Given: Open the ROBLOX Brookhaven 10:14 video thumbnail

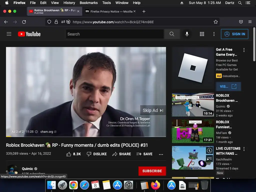Looking at the screenshot, I should coord(193,105).
